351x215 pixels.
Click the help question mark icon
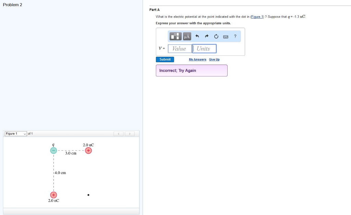(x=235, y=36)
